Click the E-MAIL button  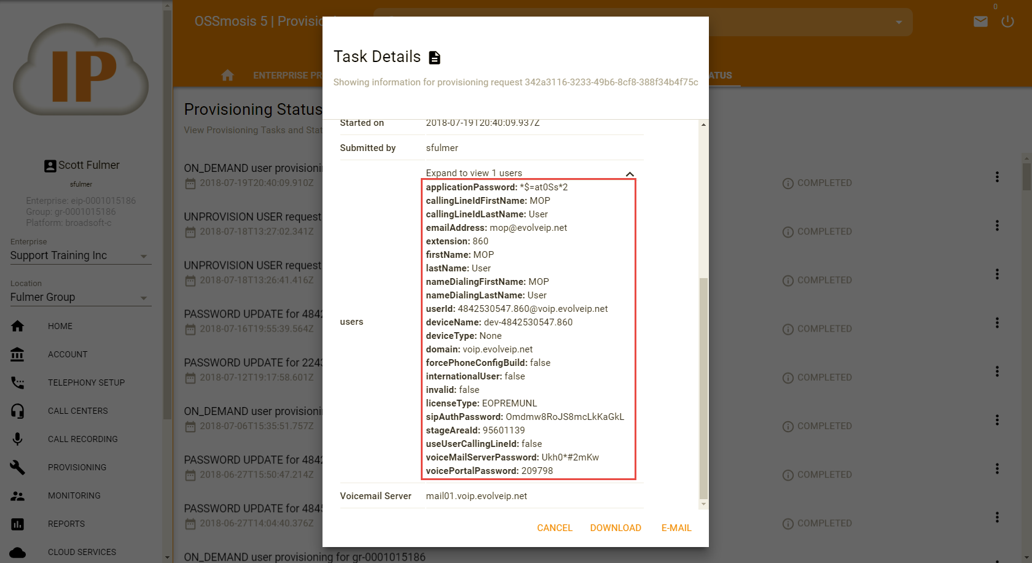(676, 528)
